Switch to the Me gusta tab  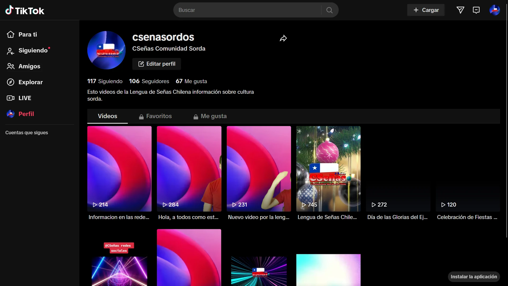[210, 116]
